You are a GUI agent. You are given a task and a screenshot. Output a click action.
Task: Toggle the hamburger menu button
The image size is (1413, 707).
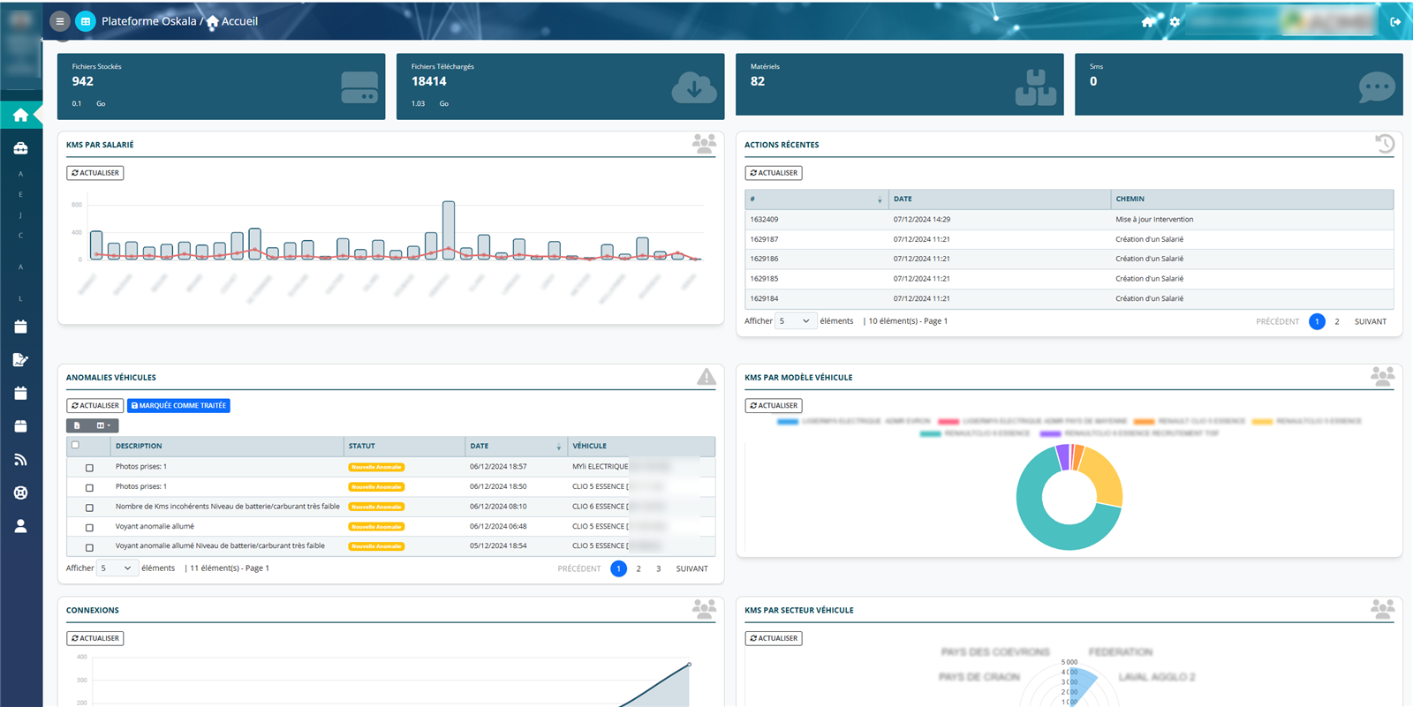pyautogui.click(x=60, y=21)
